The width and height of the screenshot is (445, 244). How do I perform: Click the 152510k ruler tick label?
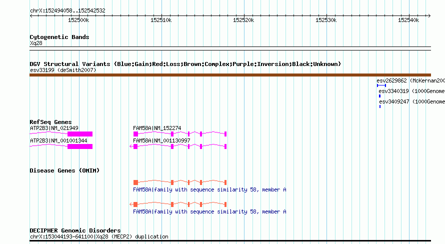[161, 20]
